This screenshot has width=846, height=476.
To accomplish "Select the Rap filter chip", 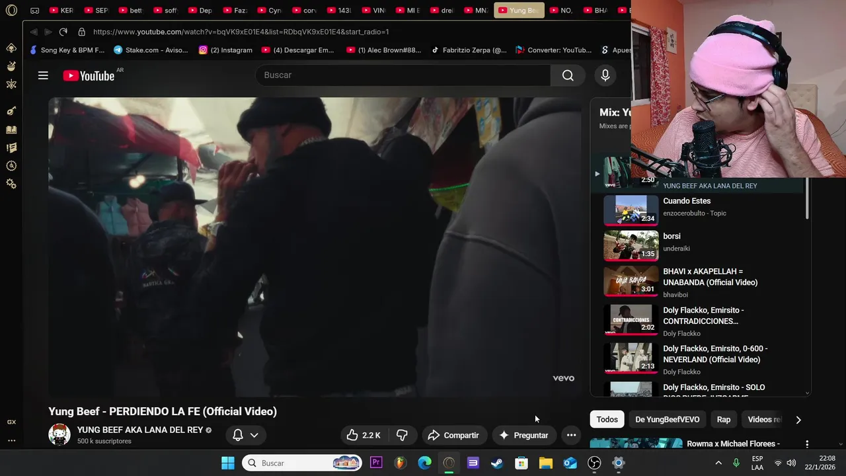I will pyautogui.click(x=724, y=419).
